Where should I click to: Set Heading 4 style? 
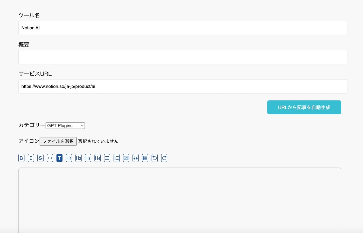pyautogui.click(x=97, y=158)
